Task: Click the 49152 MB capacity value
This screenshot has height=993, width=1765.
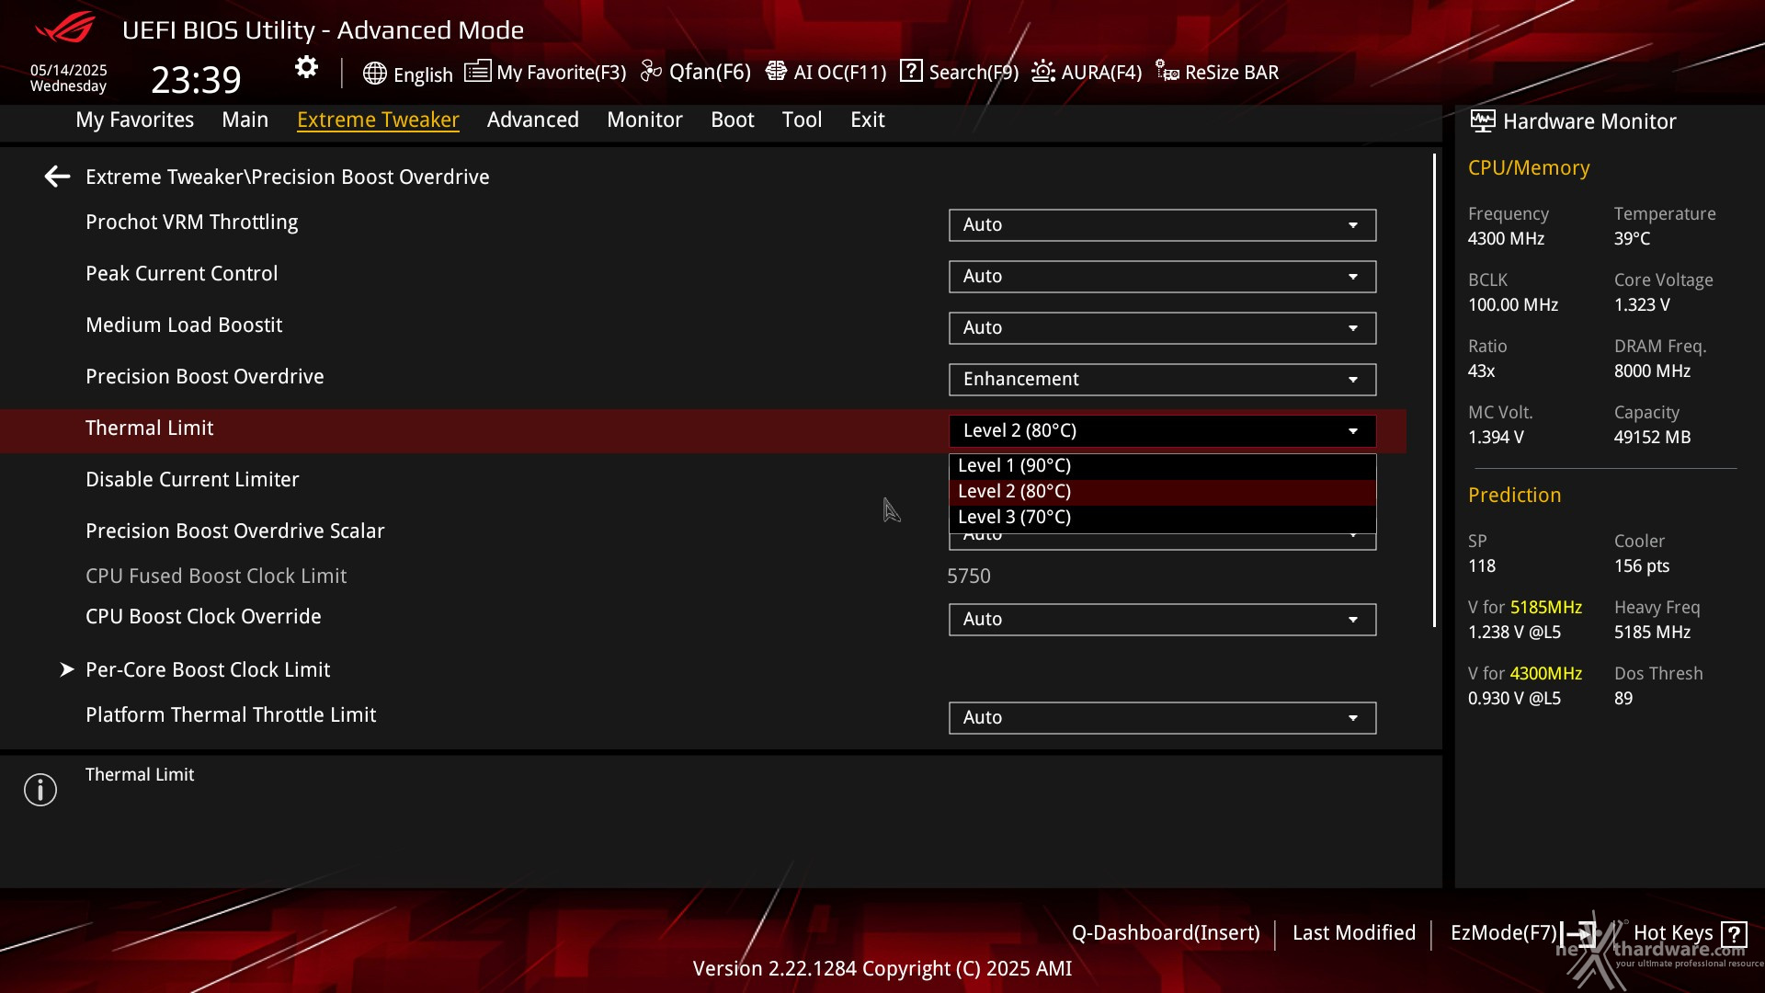Action: 1652,437
